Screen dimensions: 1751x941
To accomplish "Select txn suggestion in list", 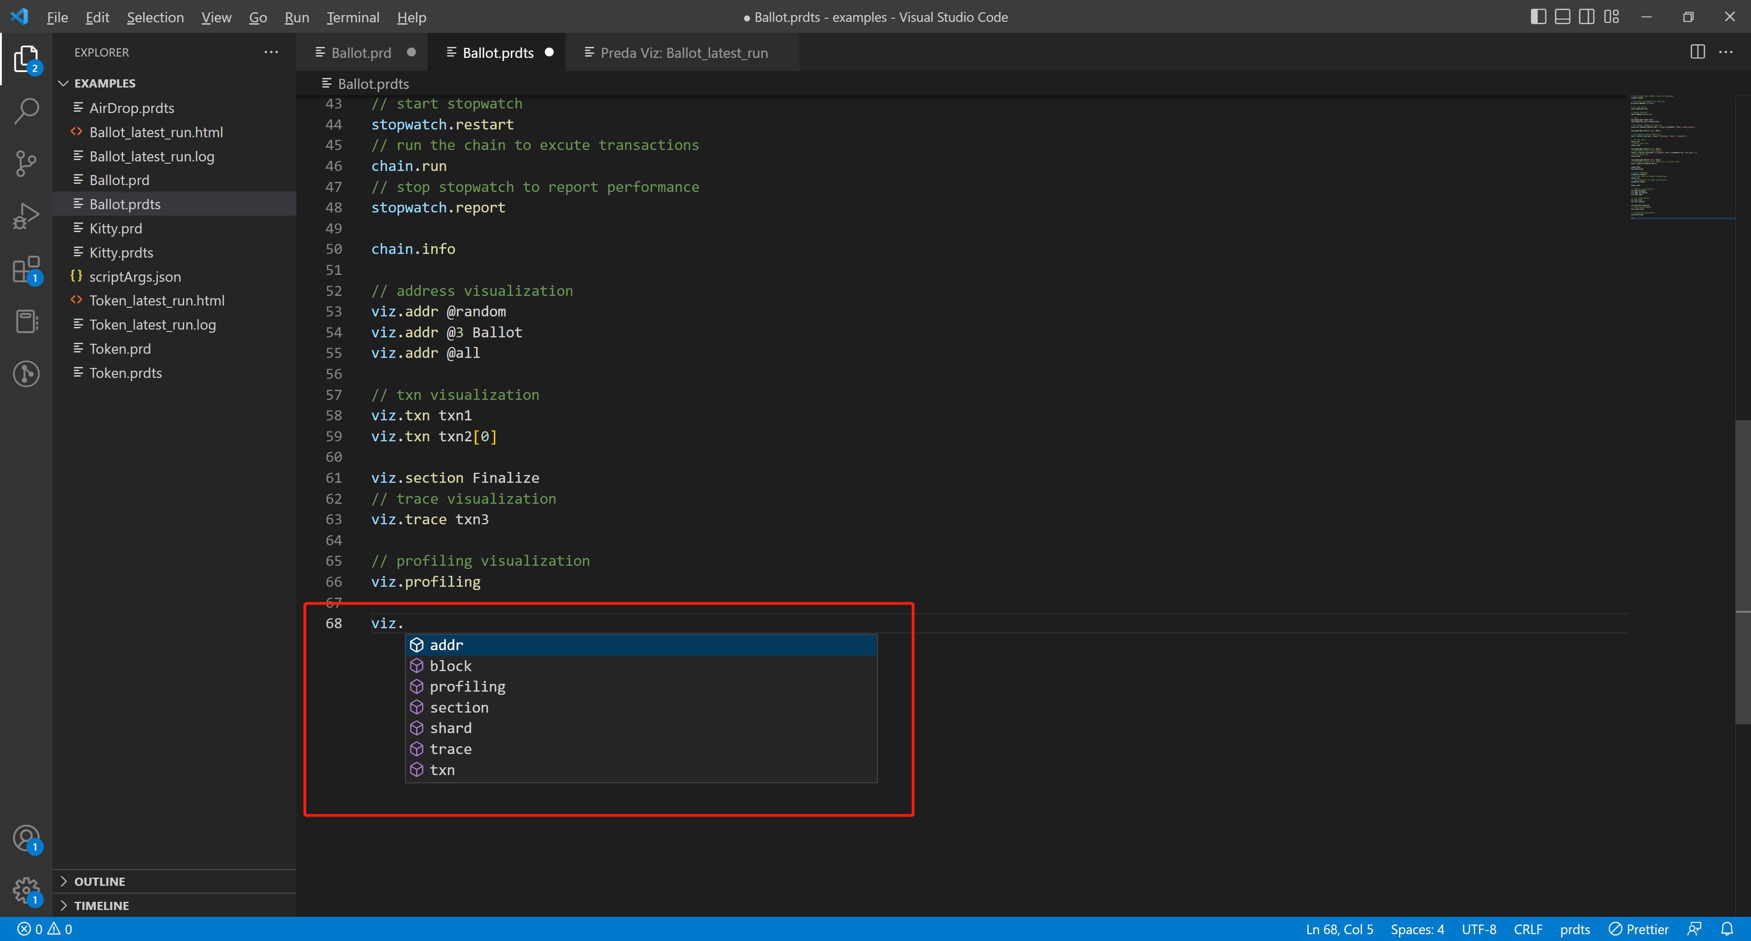I will (x=641, y=770).
